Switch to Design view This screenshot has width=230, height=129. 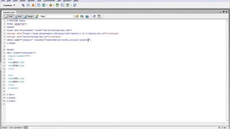pyautogui.click(x=28, y=16)
